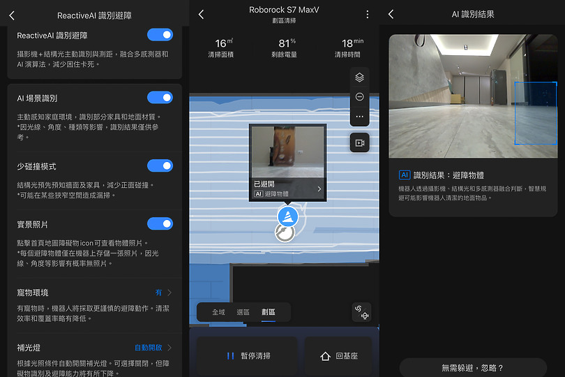Click 暫停清掃 pause button
Image resolution: width=565 pixels, height=377 pixels.
click(247, 356)
